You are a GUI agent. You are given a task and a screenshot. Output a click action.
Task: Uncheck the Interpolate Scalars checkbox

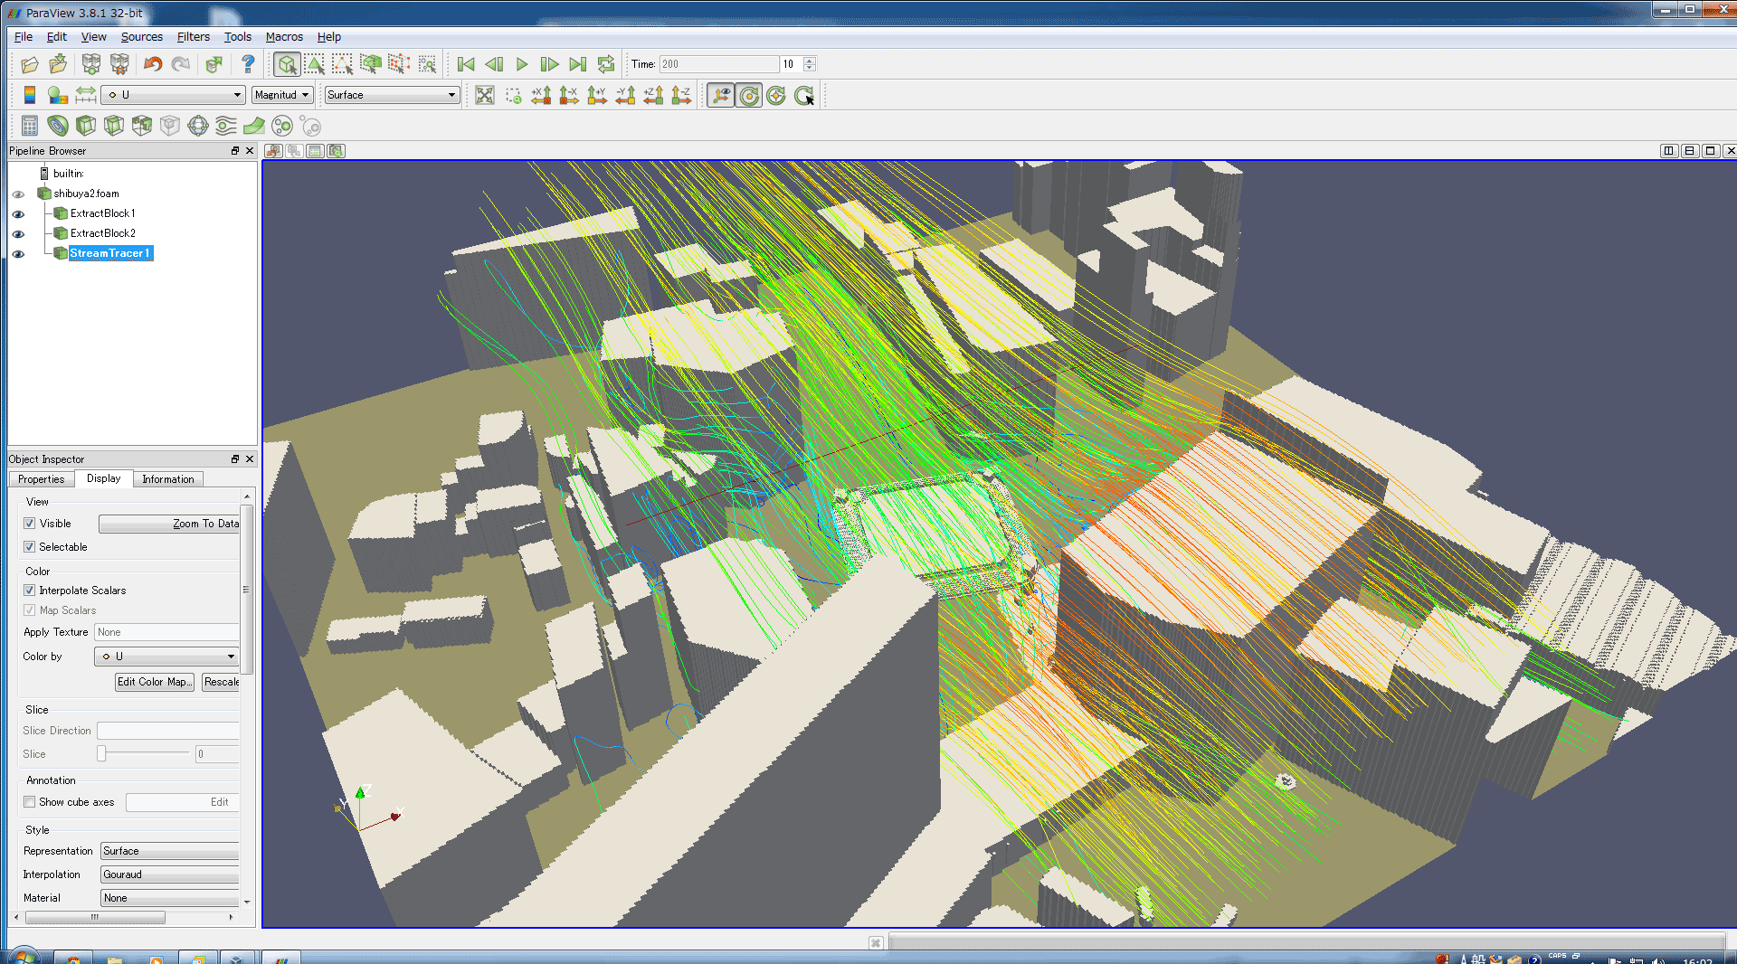30,591
